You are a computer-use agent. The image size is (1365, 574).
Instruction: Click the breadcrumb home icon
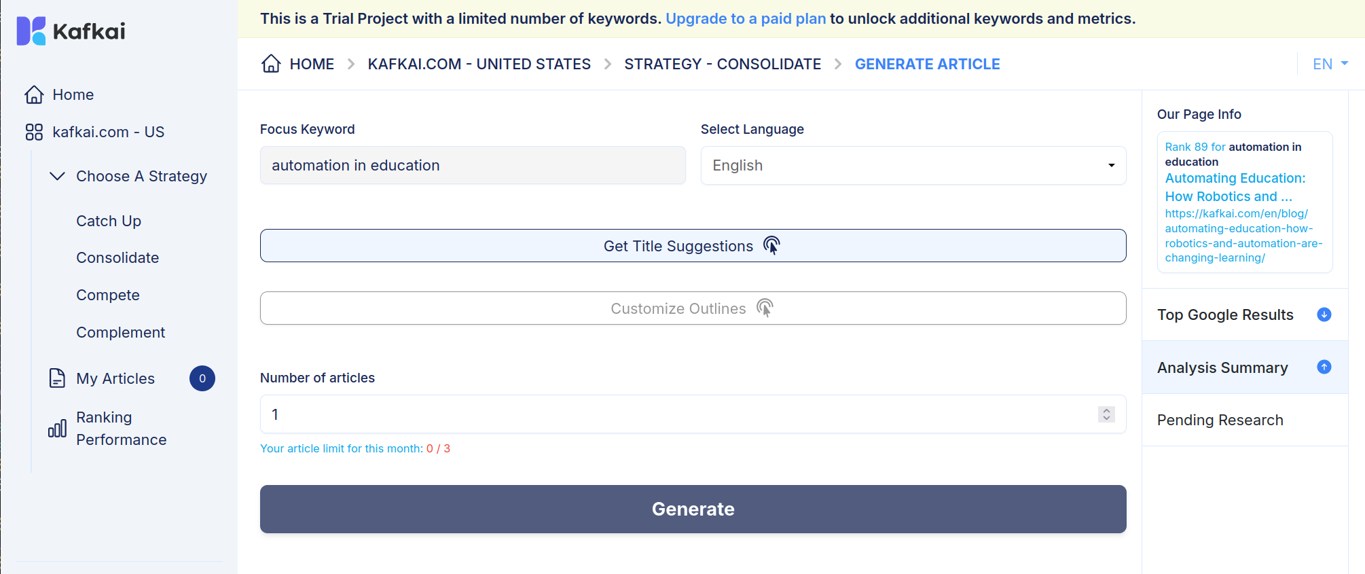271,64
